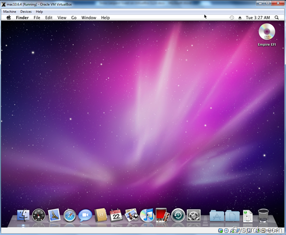Launch Safari browser from the Dock
The height and width of the screenshot is (235, 286).
coord(70,215)
